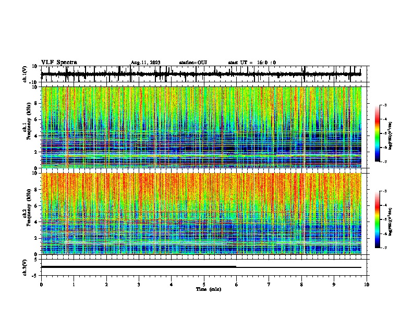Click "4" kHz tick on ch.1 spectrogram
The height and width of the screenshot is (319, 413).
[36, 136]
